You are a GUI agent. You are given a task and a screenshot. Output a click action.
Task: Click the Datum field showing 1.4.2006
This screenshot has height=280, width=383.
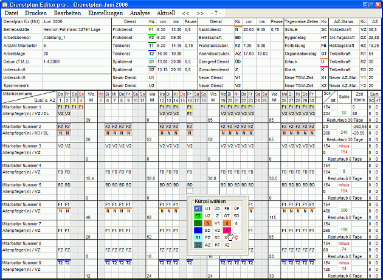coord(77,62)
